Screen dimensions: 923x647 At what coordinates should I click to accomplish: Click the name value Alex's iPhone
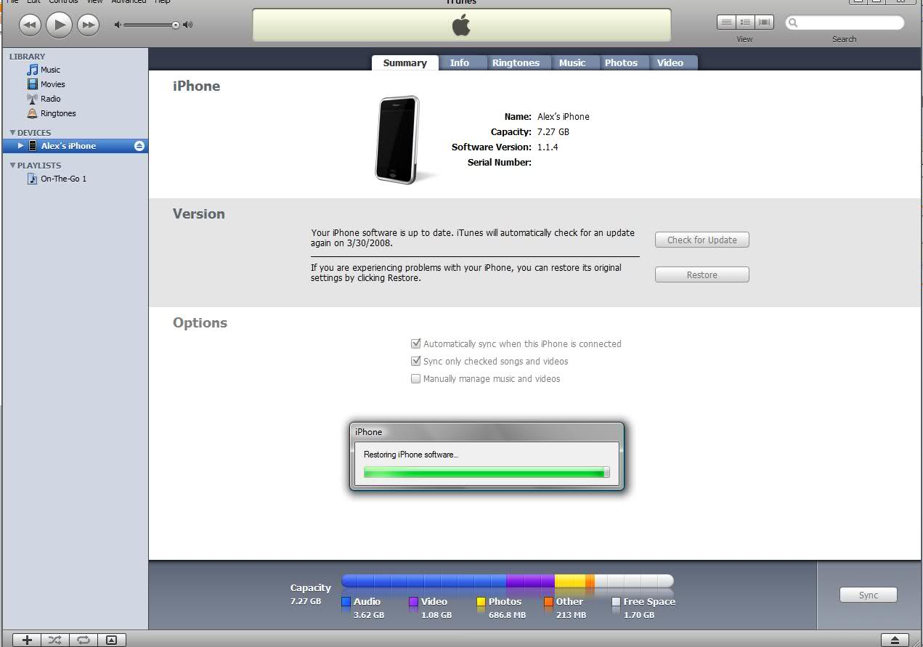pyautogui.click(x=564, y=116)
